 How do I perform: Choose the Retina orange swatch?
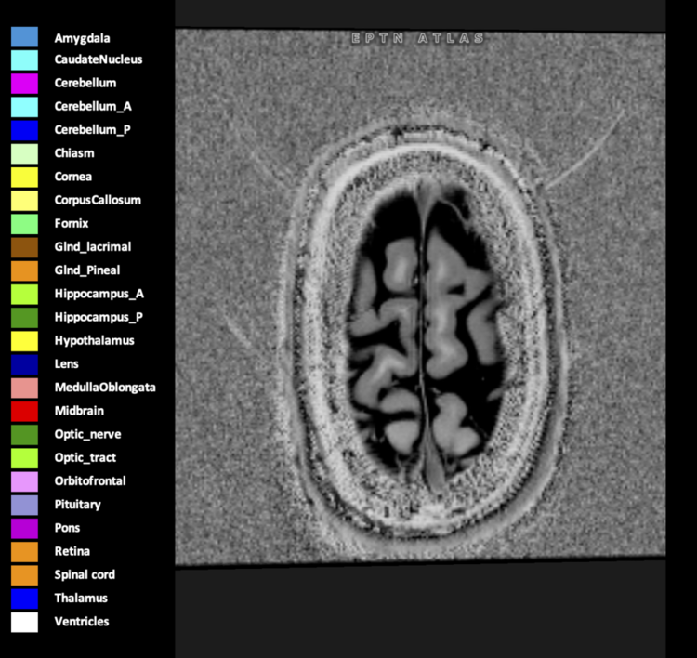[24, 552]
